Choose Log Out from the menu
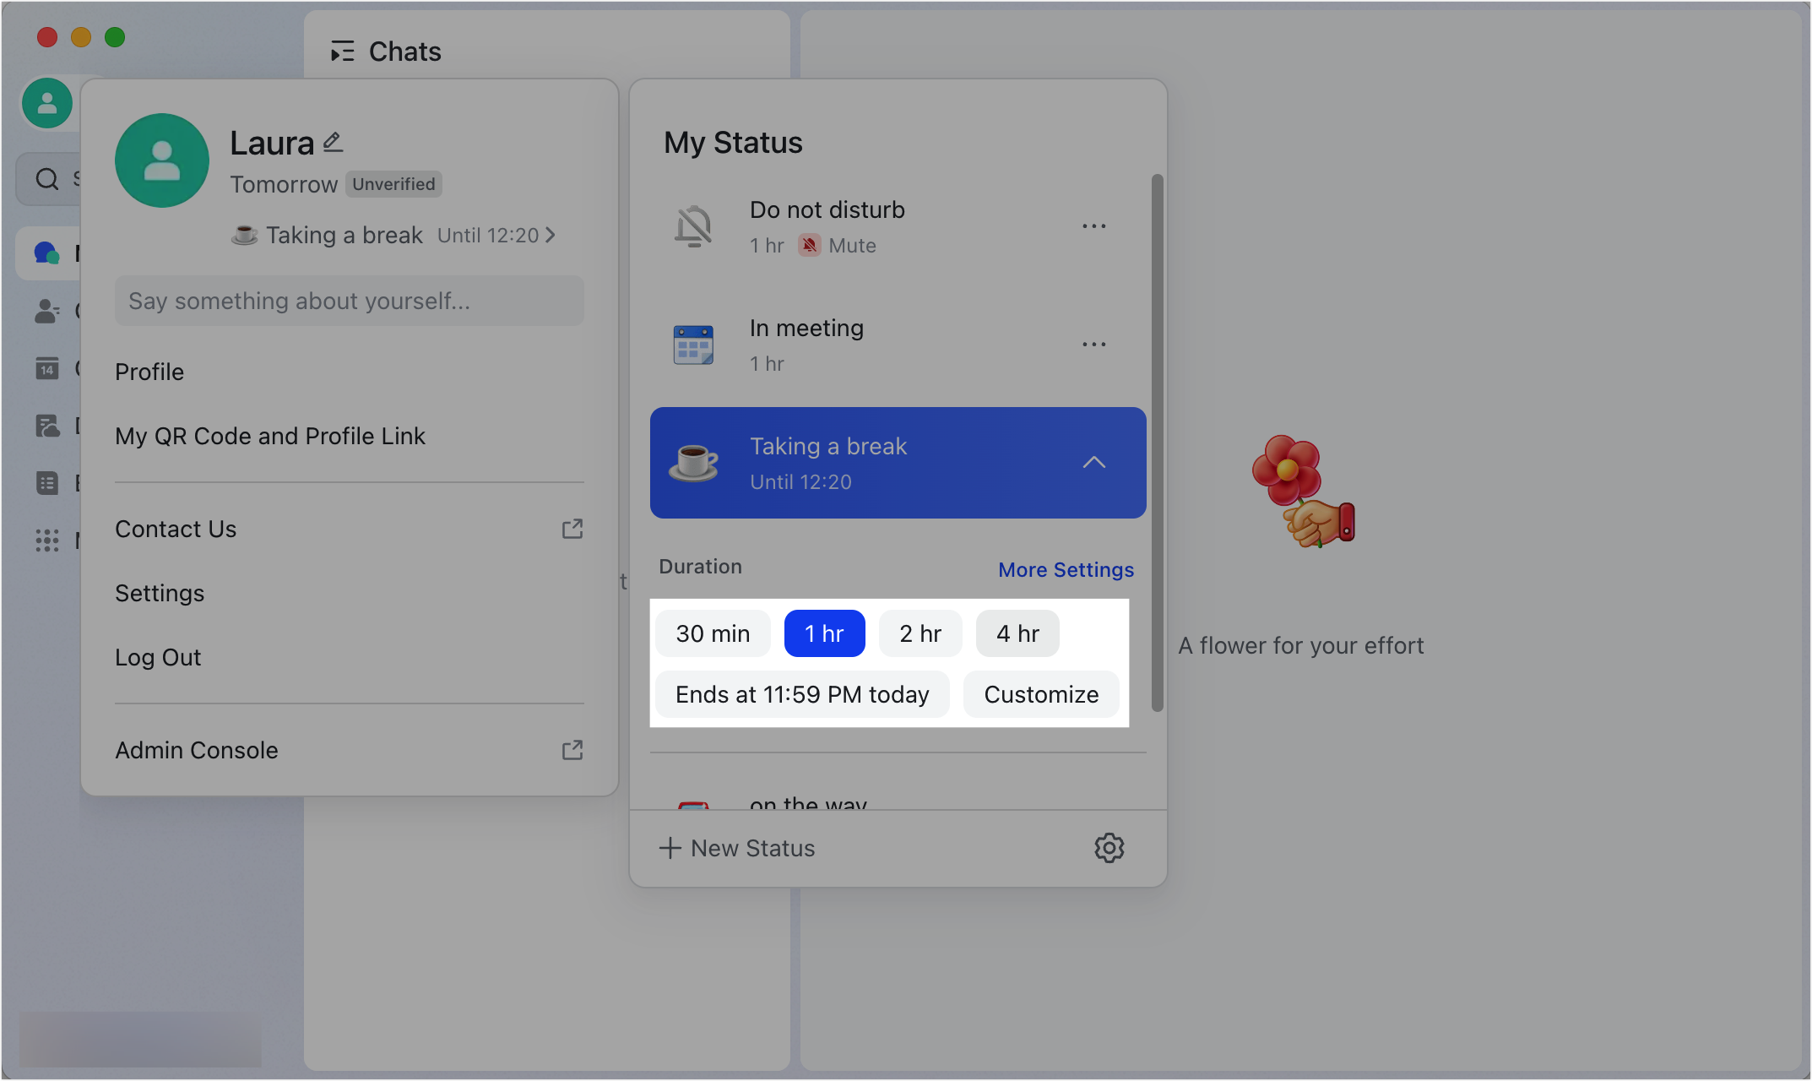 pos(158,657)
